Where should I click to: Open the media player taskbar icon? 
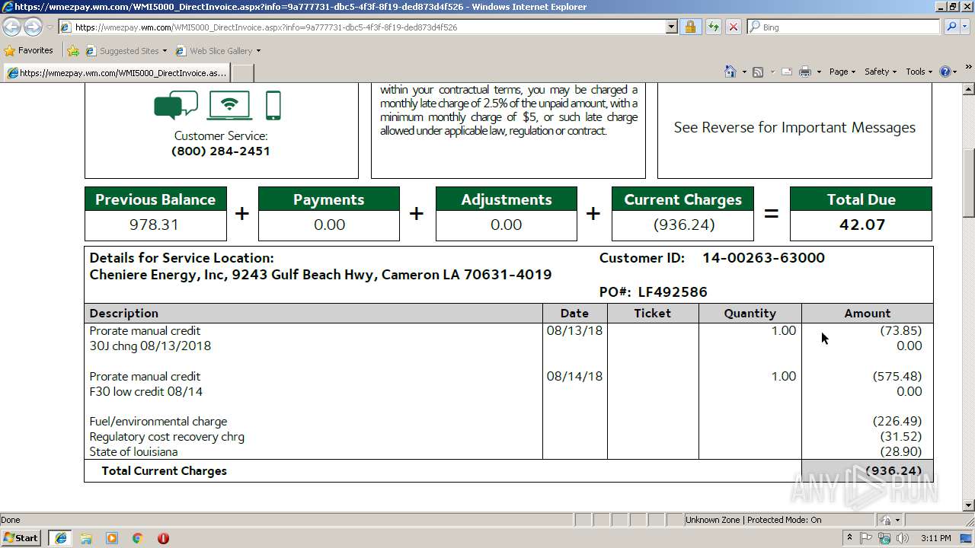(112, 538)
